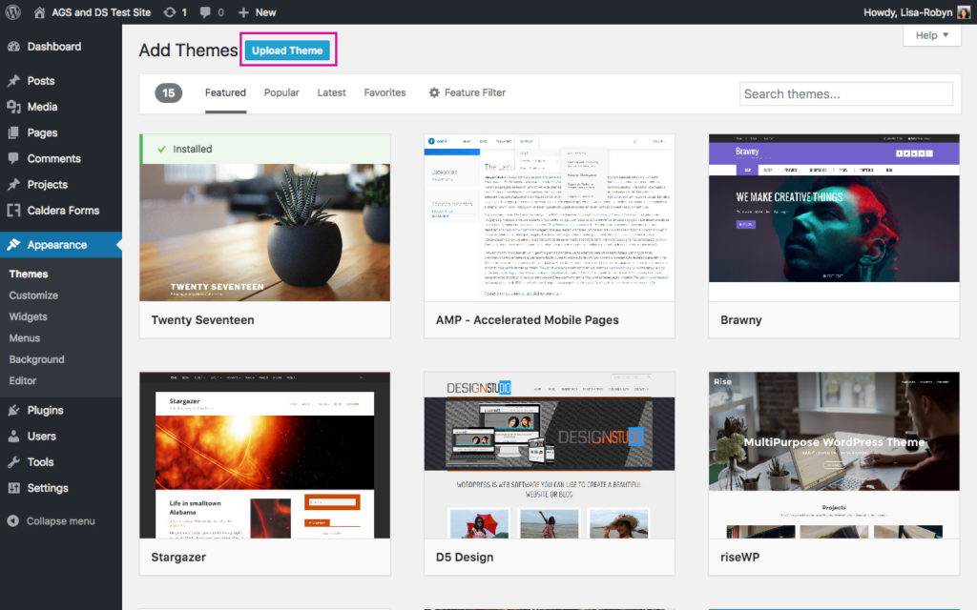Viewport: 977px width, 610px height.
Task: Click the 15 theme count badge
Action: pos(168,92)
